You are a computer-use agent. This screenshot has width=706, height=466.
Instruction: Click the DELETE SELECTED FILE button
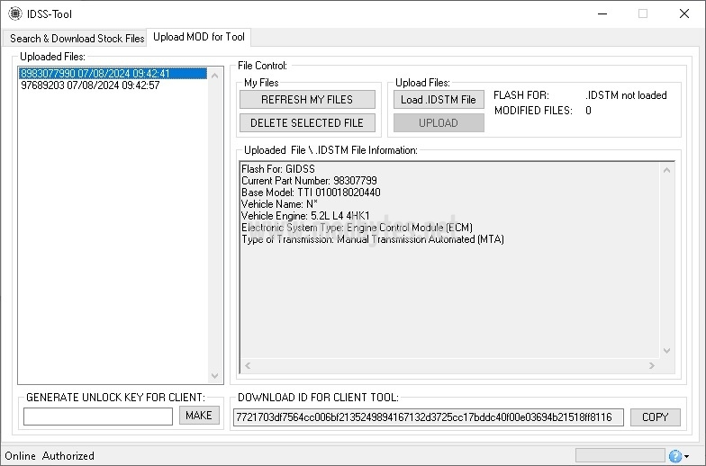coord(307,122)
